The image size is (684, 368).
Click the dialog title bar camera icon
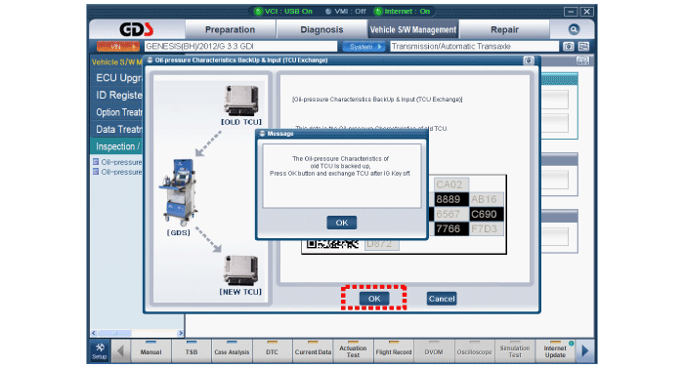pos(529,61)
